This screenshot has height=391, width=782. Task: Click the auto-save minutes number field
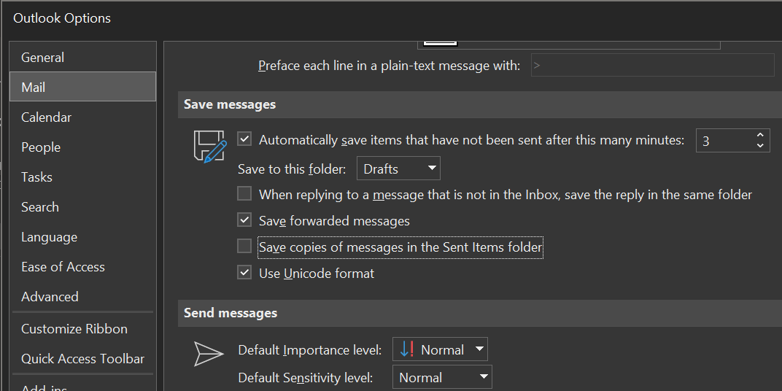click(x=722, y=141)
